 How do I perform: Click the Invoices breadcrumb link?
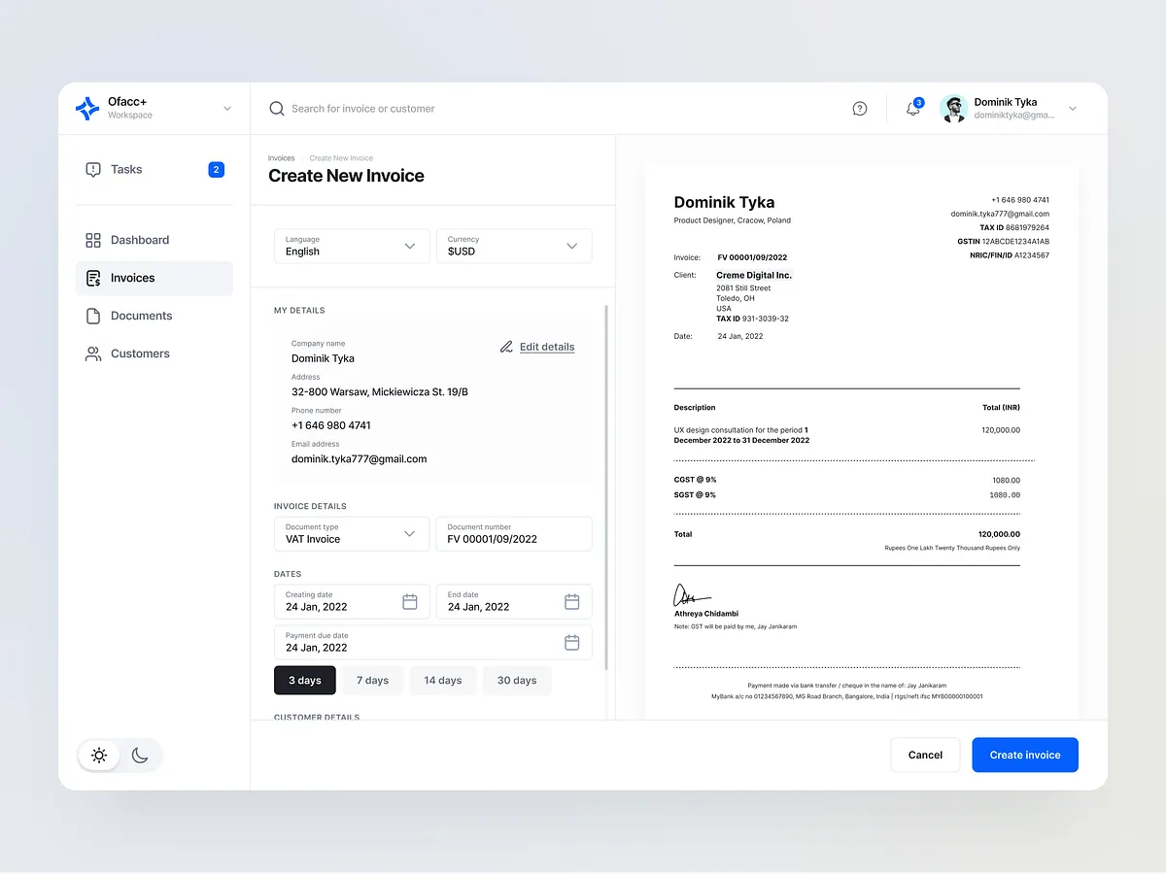[281, 157]
